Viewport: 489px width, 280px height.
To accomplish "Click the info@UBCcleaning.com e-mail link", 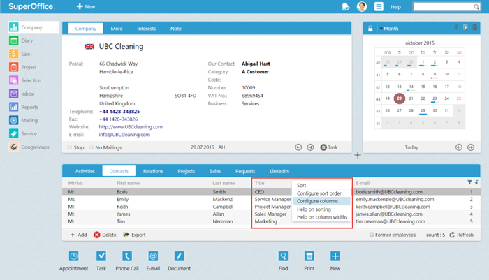I will (x=124, y=135).
